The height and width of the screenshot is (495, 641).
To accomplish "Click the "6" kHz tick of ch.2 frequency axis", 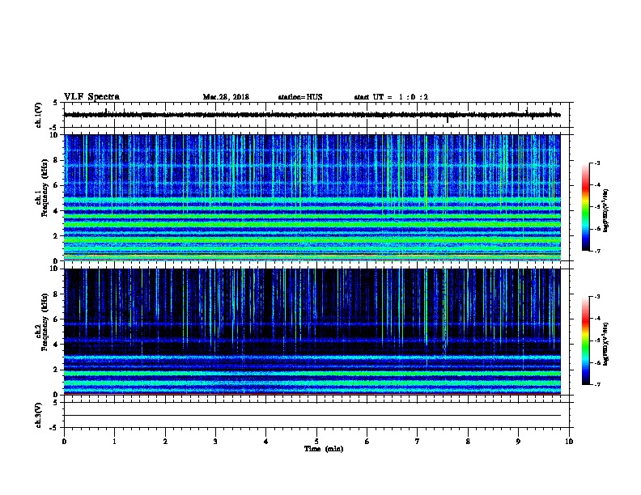I will (56, 319).
